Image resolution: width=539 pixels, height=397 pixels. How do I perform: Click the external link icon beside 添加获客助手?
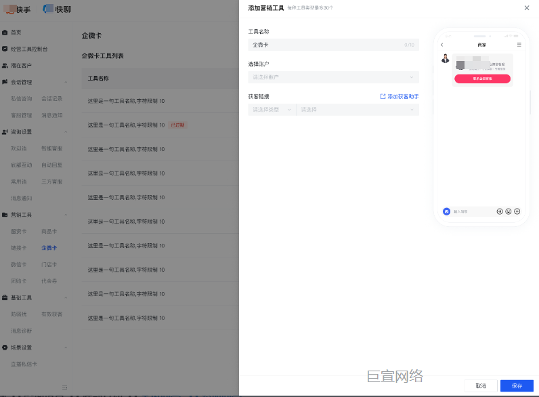click(x=383, y=97)
